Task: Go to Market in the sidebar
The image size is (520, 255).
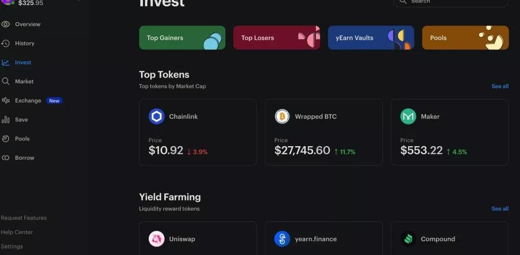Action: [24, 81]
